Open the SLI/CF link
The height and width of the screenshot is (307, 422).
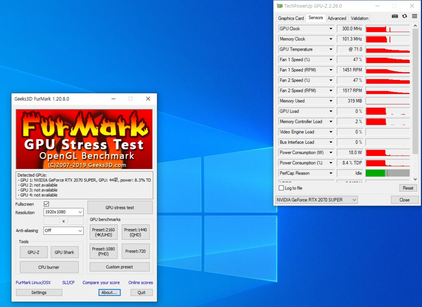[x=68, y=282]
